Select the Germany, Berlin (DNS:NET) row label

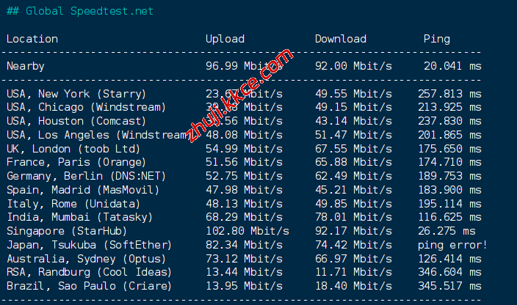(86, 176)
